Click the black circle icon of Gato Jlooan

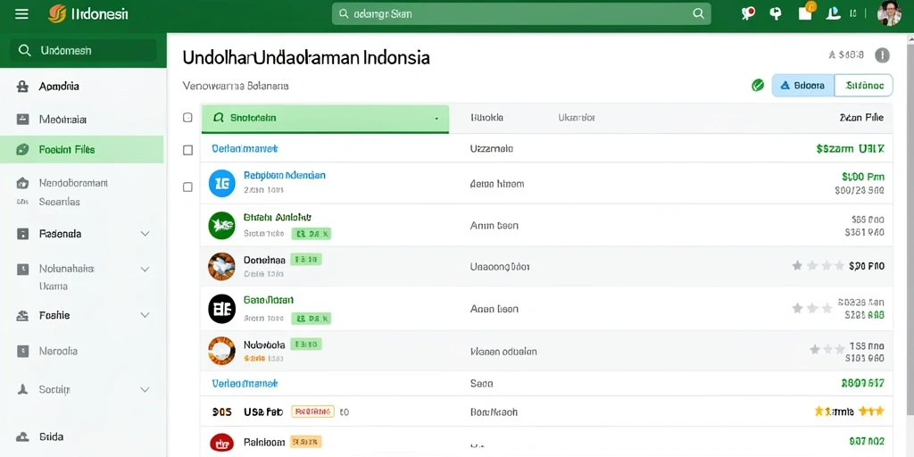point(221,309)
